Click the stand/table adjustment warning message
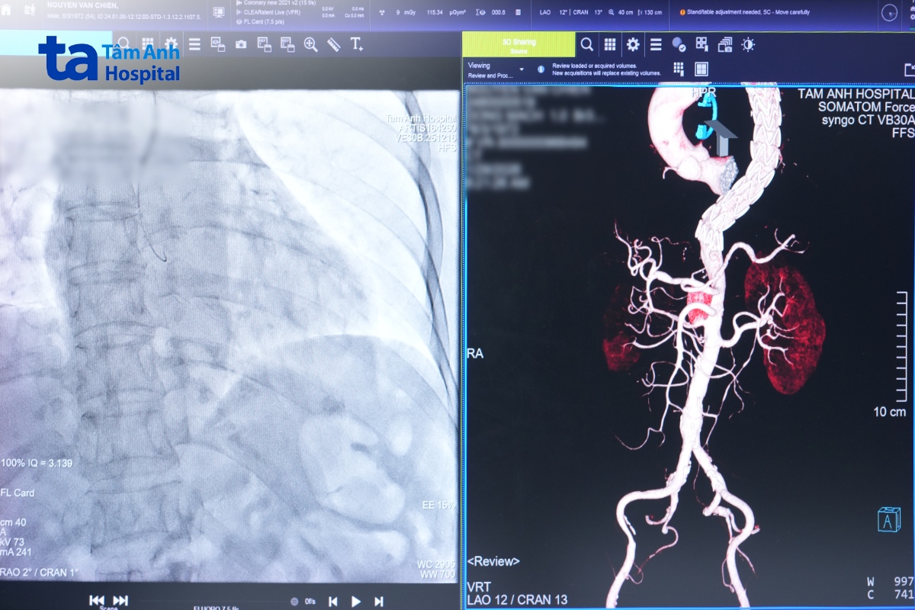 744,12
